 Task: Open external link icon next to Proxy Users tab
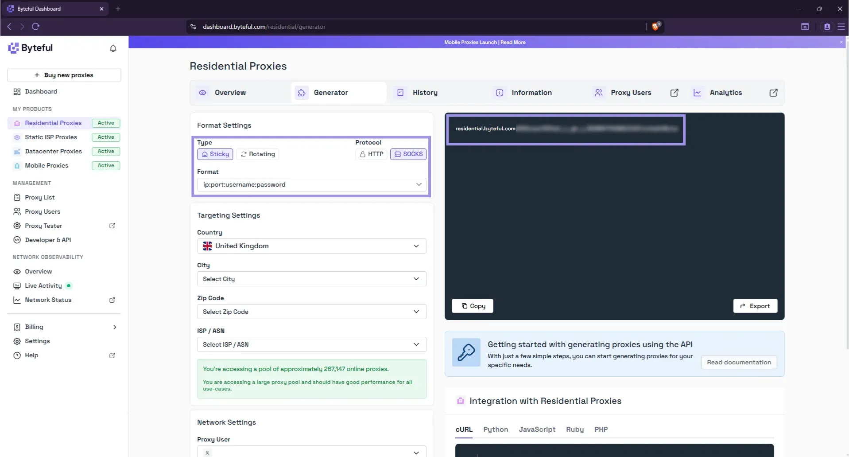(x=674, y=93)
